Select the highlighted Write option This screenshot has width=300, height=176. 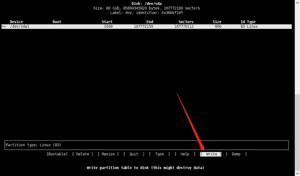pos(210,154)
